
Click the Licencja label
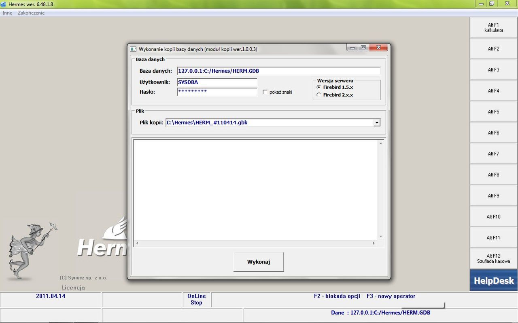click(73, 287)
